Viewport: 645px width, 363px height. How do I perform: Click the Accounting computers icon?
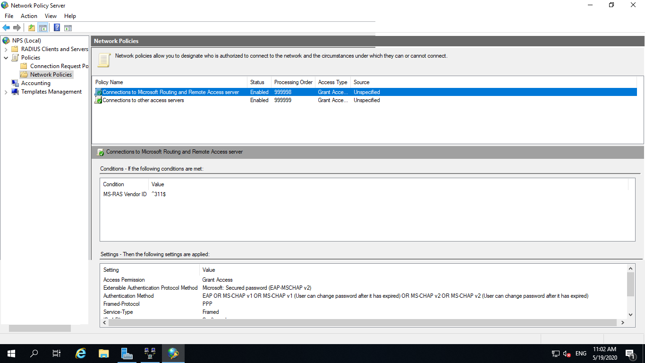15,83
